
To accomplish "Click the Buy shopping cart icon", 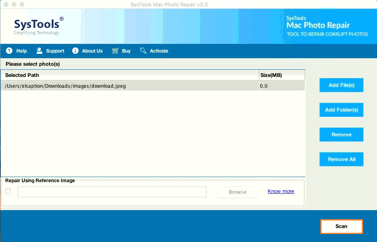I will pyautogui.click(x=115, y=51).
